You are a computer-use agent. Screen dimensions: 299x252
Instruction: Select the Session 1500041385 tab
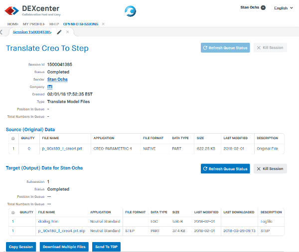(32, 32)
